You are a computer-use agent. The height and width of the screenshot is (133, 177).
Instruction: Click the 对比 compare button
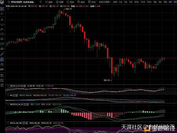[x=92, y=2]
